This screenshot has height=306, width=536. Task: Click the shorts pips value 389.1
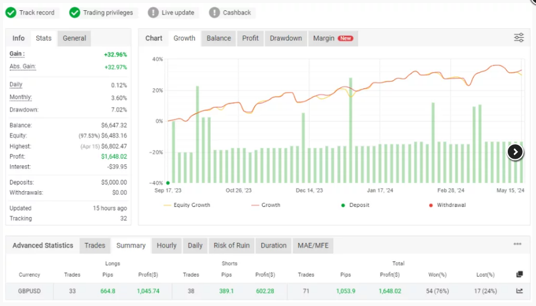point(227,291)
